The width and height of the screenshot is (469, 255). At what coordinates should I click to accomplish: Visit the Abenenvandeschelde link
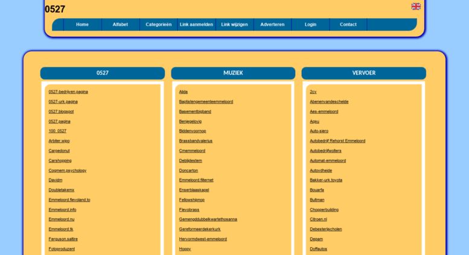pyautogui.click(x=329, y=101)
